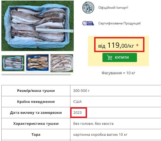
Task: Click the official import scales icon
Action: pyautogui.click(x=88, y=8)
